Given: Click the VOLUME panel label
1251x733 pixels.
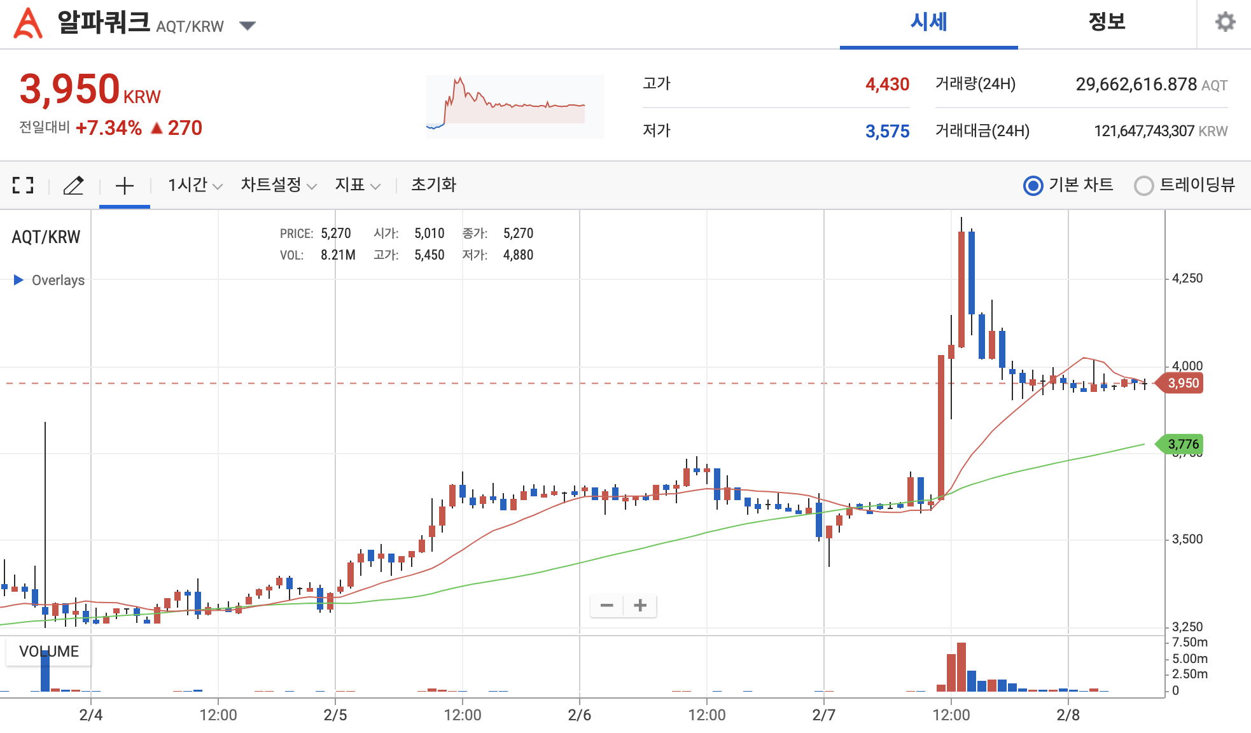Looking at the screenshot, I should click(49, 652).
